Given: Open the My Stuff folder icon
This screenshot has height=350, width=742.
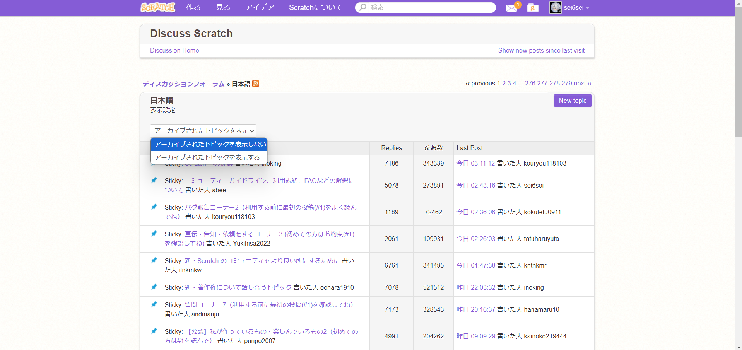Looking at the screenshot, I should 533,8.
